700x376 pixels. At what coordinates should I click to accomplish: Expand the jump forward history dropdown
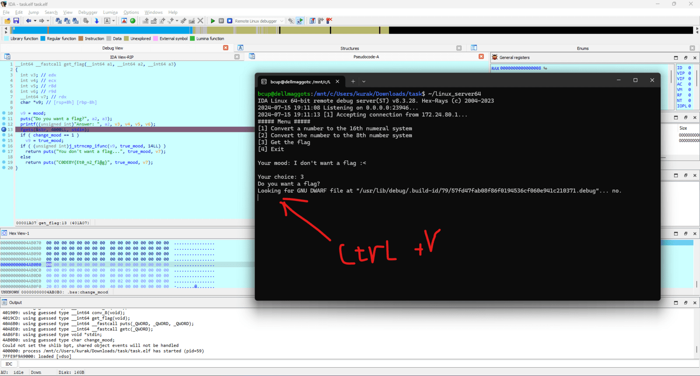(48, 21)
